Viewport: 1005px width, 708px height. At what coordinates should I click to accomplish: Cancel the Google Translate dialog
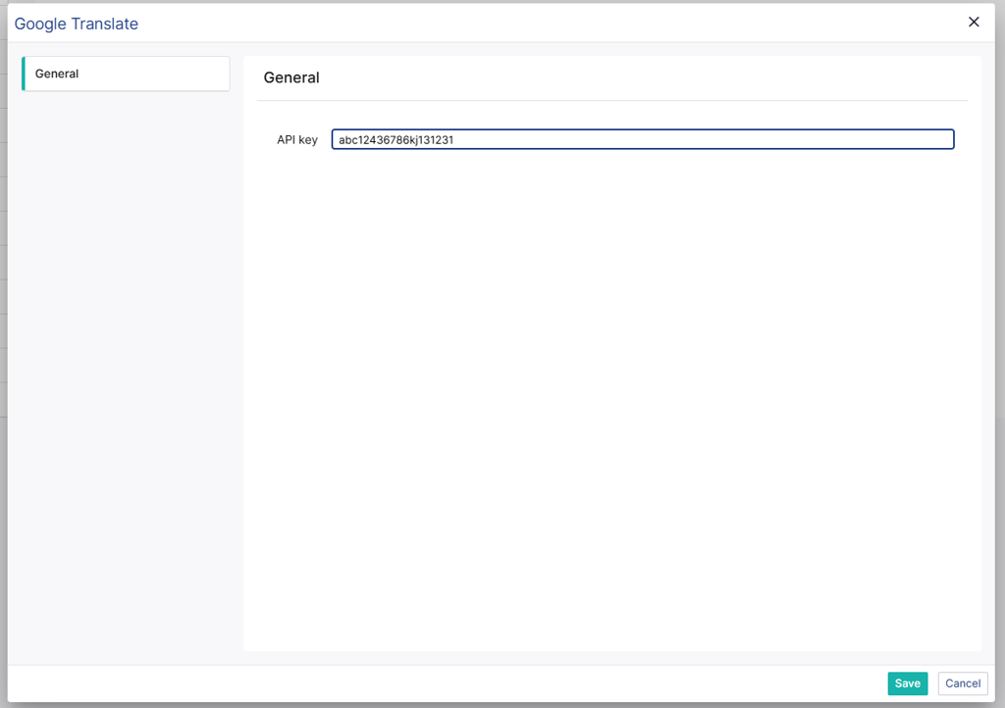[x=962, y=683]
